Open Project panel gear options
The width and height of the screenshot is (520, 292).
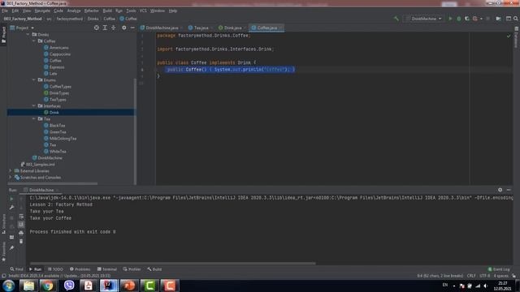pyautogui.click(x=124, y=28)
